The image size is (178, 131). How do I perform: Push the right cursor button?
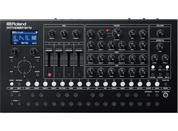pyautogui.click(x=31, y=67)
